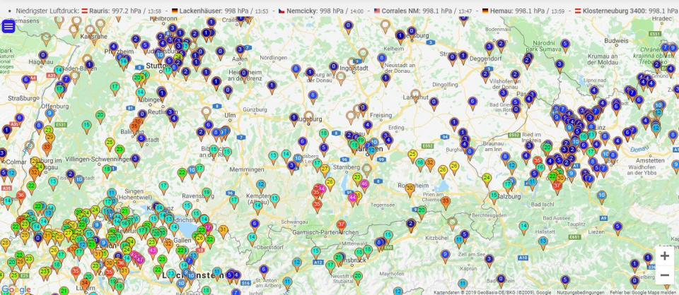This screenshot has height=295, width=679.
Task: Click blue marker 3 near Zell am See
Action: pos(488,259)
